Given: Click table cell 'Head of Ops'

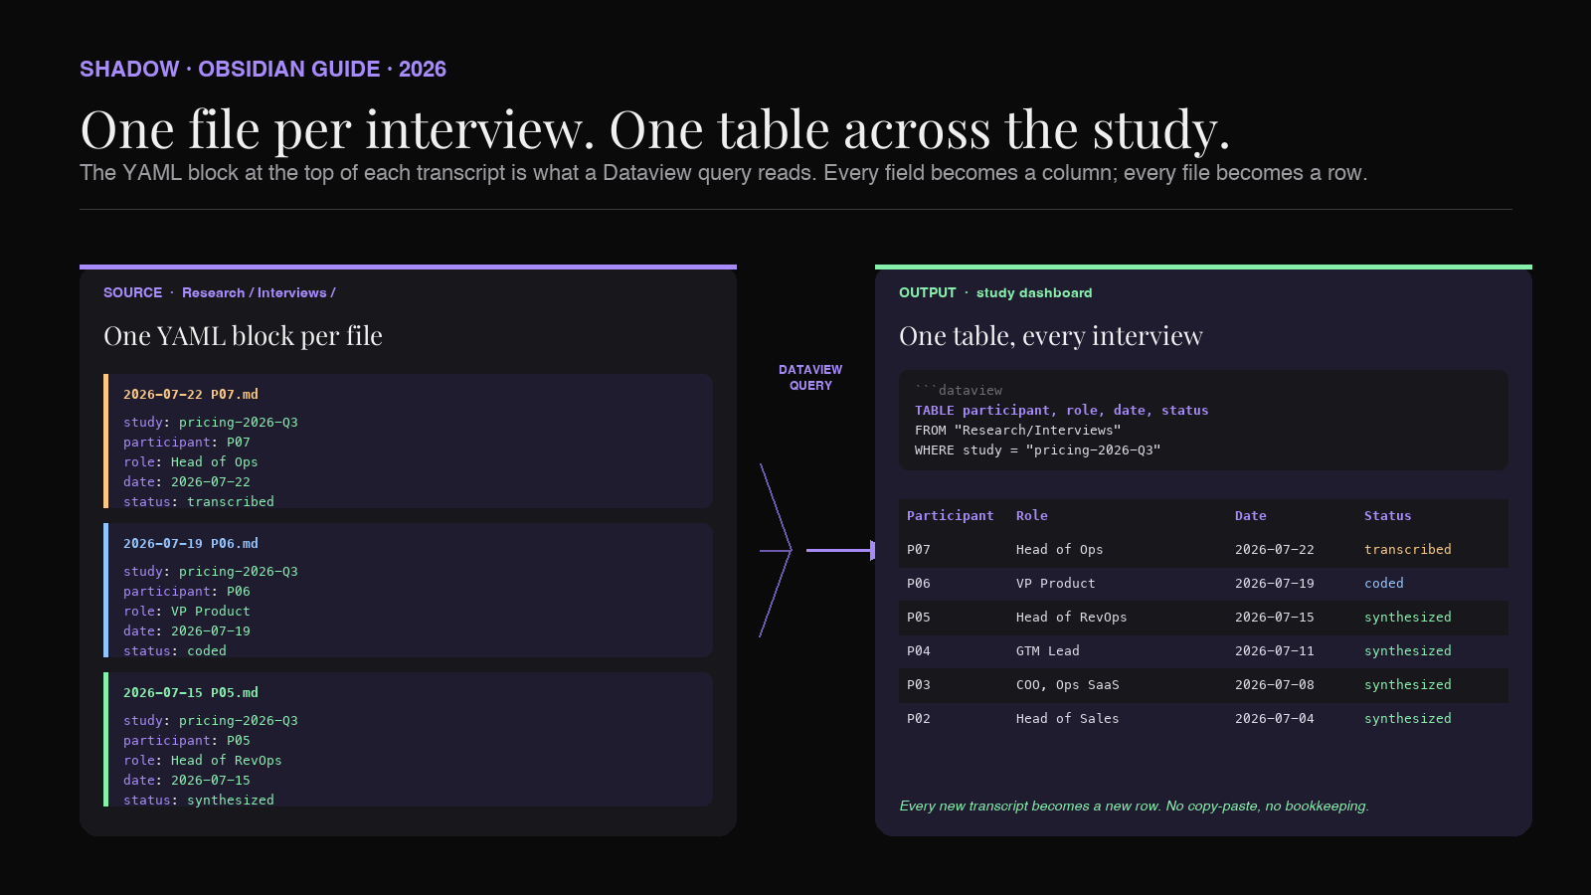Looking at the screenshot, I should (1060, 550).
